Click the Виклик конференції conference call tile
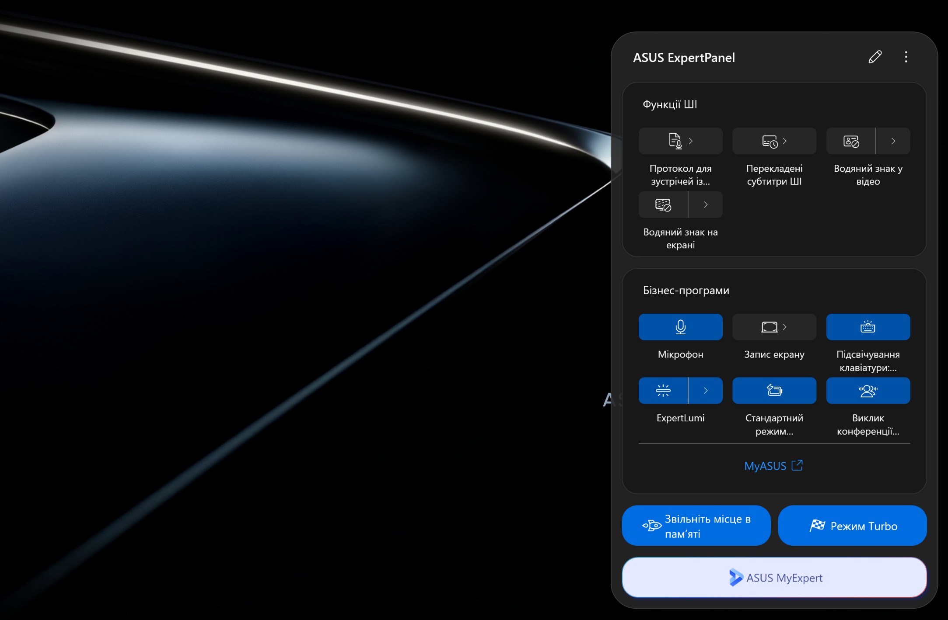The width and height of the screenshot is (948, 620). [868, 391]
